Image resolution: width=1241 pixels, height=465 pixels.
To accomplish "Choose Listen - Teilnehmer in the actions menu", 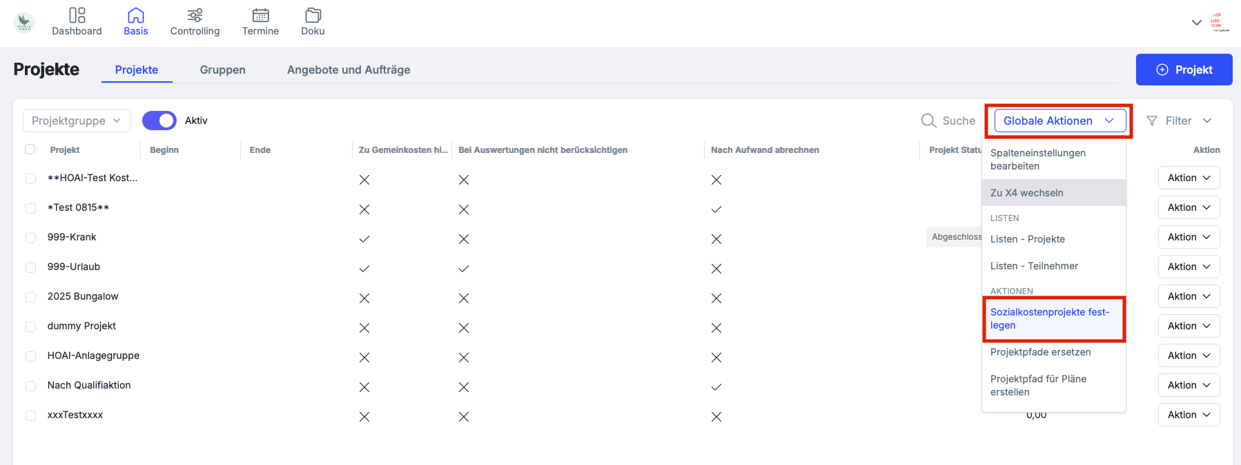I will (x=1034, y=266).
